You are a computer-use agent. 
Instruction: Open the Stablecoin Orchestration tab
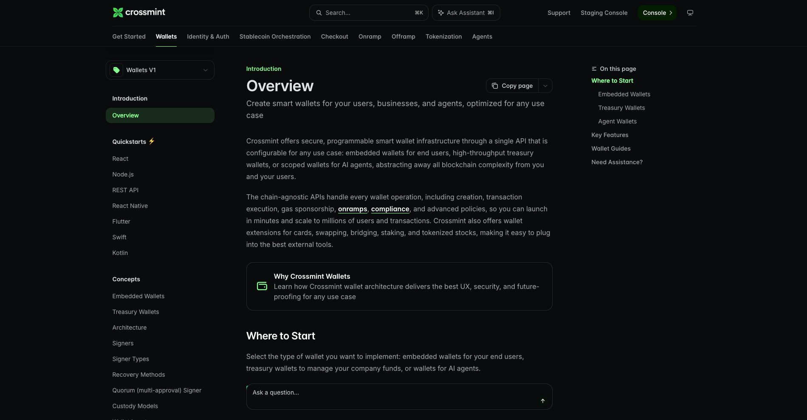tap(275, 36)
